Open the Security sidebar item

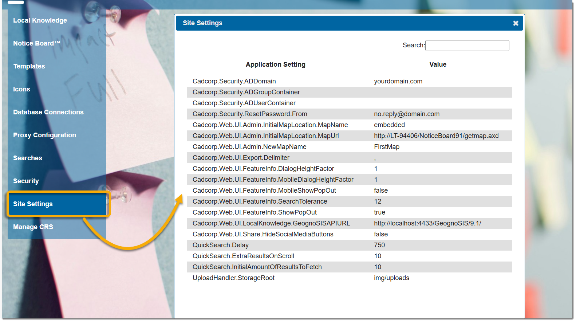pyautogui.click(x=26, y=181)
